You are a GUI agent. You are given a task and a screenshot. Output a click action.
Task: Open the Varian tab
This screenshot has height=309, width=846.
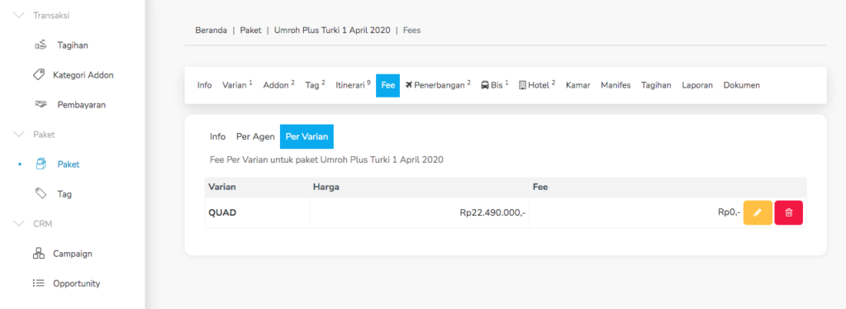[x=237, y=85]
